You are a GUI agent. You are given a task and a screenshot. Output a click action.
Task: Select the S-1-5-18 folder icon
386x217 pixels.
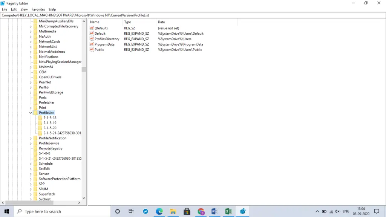40,118
